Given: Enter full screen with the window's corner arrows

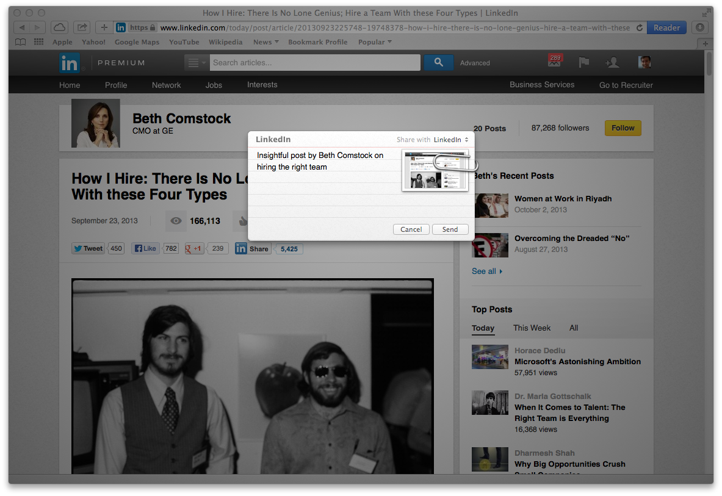Looking at the screenshot, I should [706, 12].
